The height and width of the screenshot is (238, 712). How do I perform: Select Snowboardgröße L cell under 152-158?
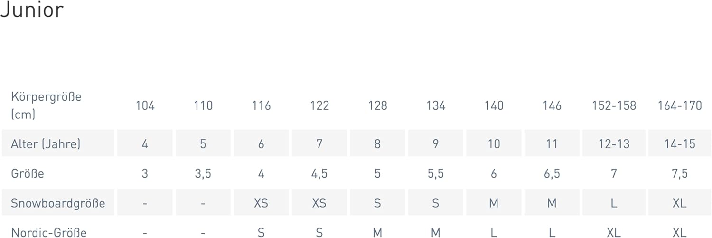[x=614, y=203]
